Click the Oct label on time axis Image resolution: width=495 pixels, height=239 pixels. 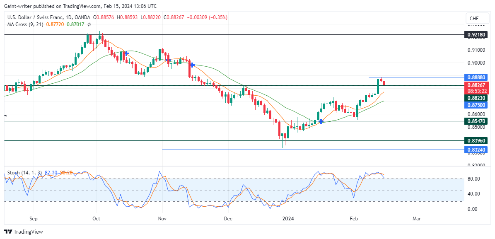click(x=97, y=218)
